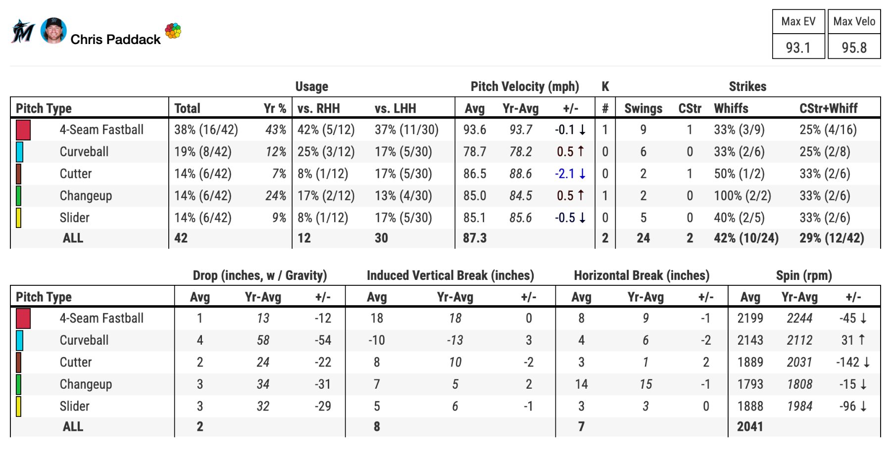Click the up arrow beside Curveball velocity 0.5
The image size is (891, 451).
(581, 151)
